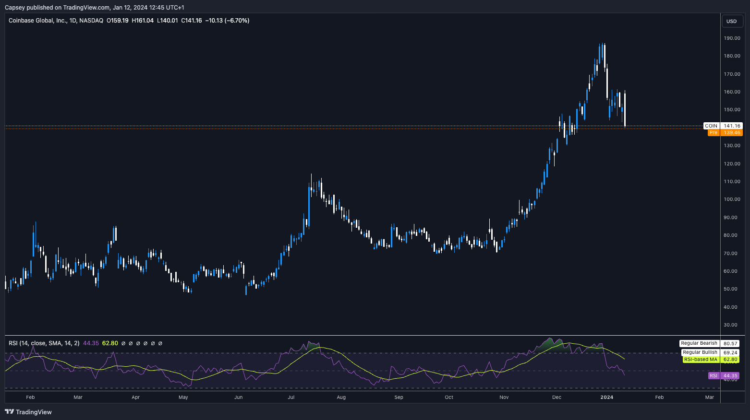Click the Jul label on time axis
Screen dimensions: 750x420
pyautogui.click(x=291, y=397)
